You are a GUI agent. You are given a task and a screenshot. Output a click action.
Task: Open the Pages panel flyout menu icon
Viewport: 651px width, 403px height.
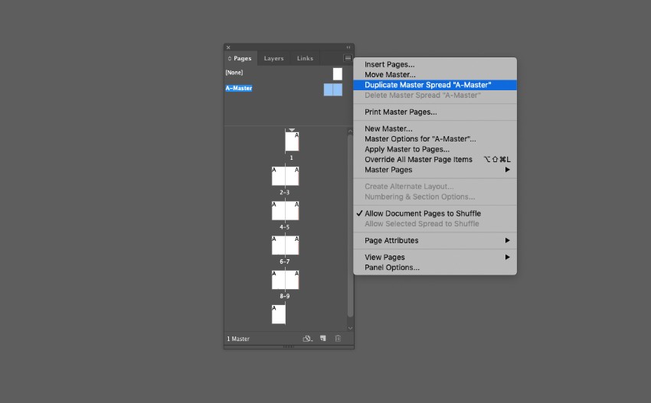348,58
